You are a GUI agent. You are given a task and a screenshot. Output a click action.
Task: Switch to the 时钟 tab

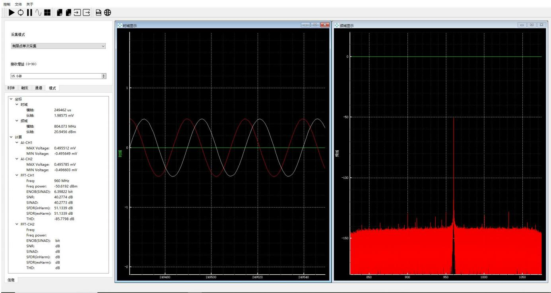coord(12,88)
